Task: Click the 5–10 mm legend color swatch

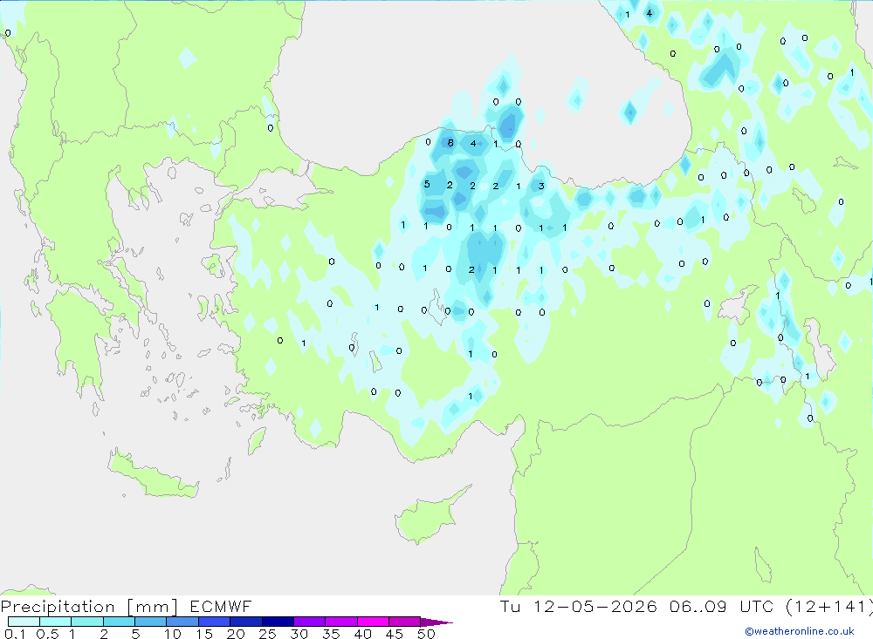Action: (150, 622)
